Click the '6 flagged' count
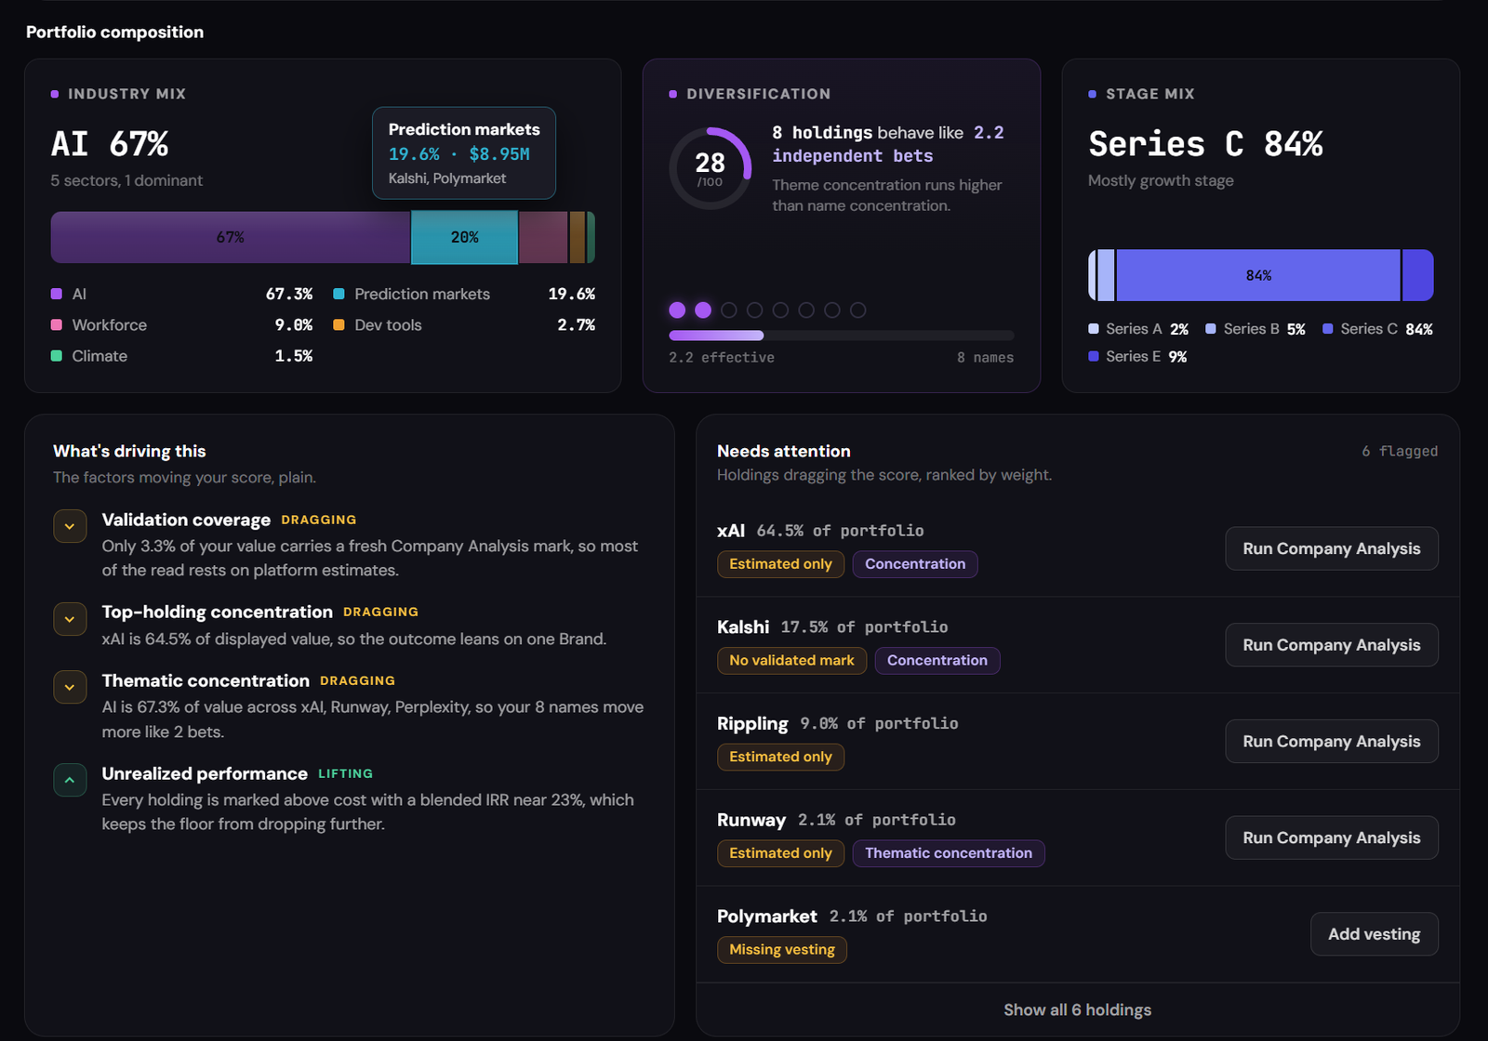The image size is (1488, 1041). coord(1400,451)
